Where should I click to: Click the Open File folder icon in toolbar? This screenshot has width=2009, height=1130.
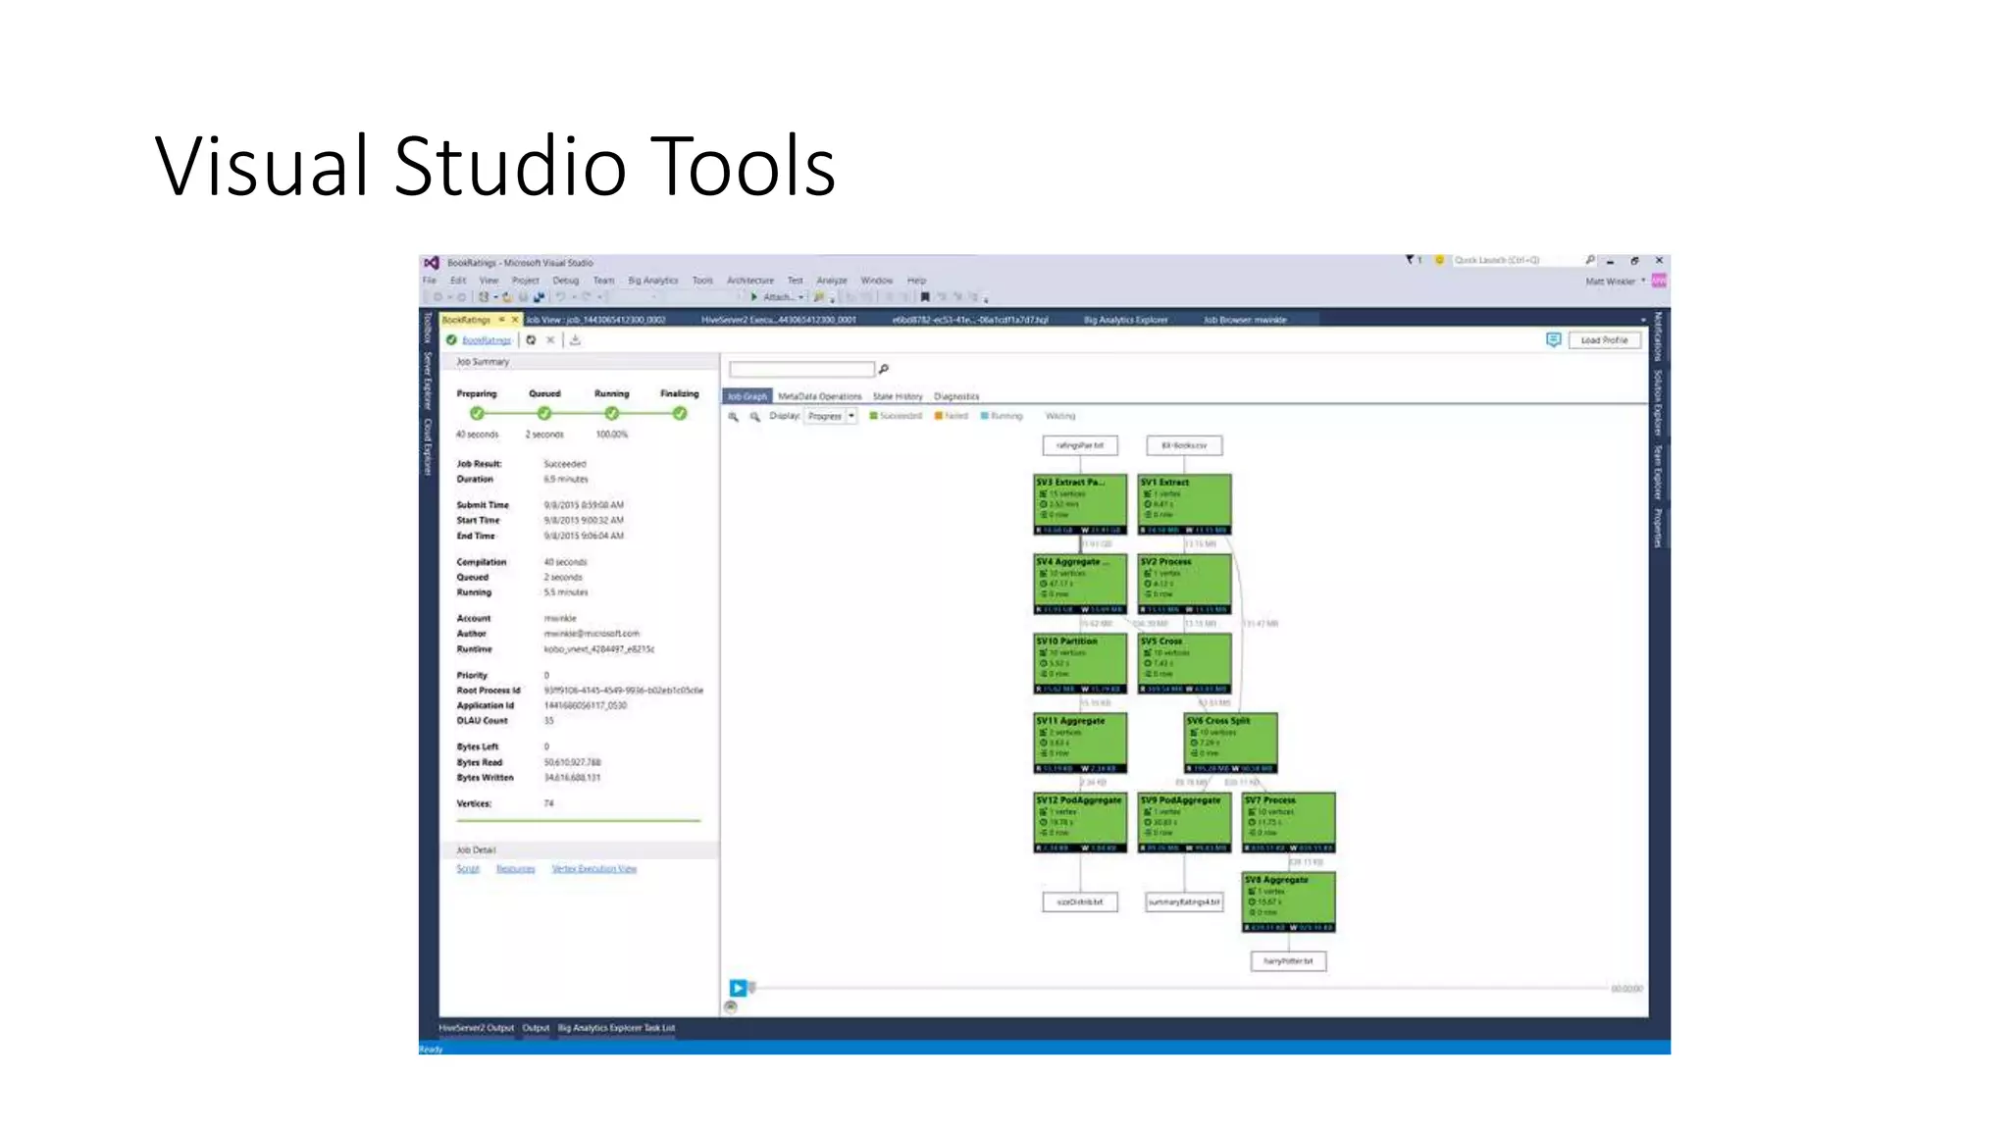click(507, 296)
